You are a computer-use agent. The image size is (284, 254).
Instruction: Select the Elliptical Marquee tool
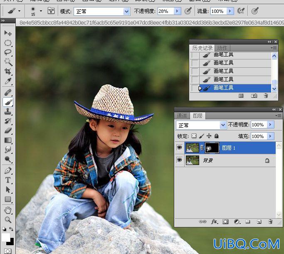tap(8, 43)
